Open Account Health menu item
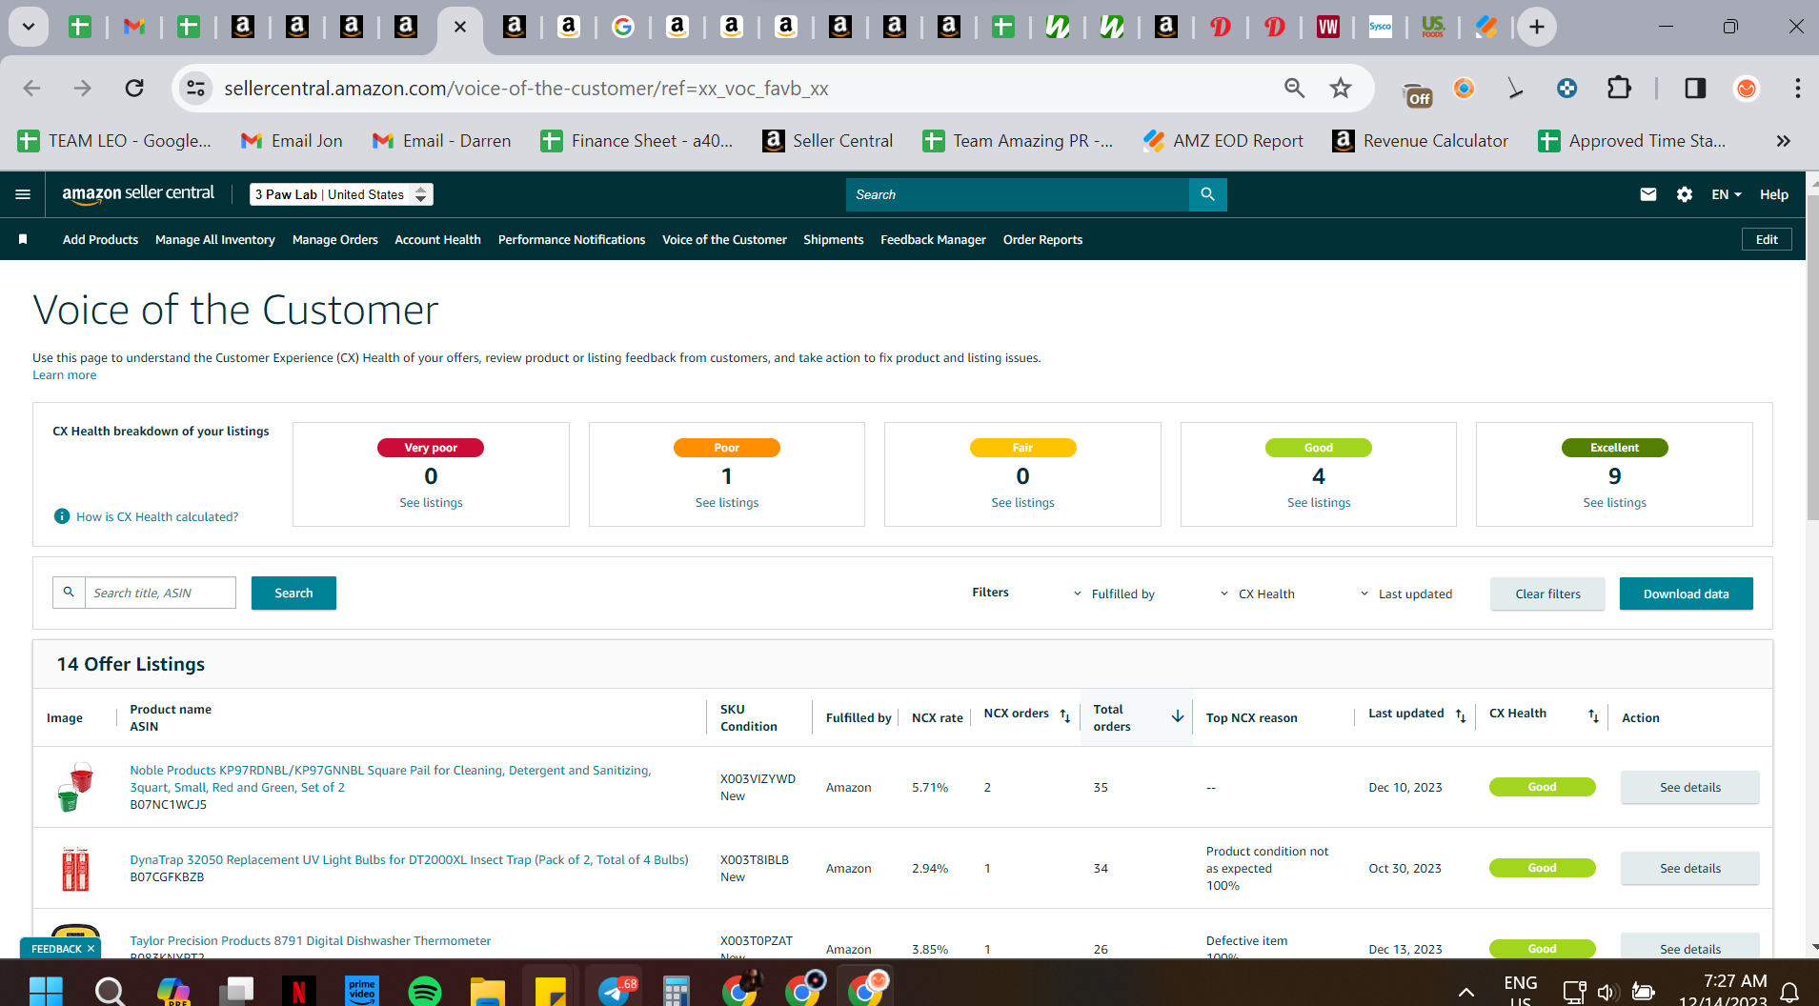 click(x=438, y=239)
